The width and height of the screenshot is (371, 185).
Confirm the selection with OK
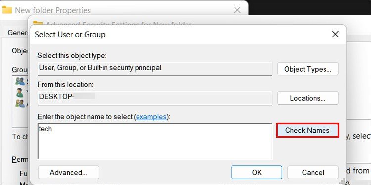tap(257, 172)
